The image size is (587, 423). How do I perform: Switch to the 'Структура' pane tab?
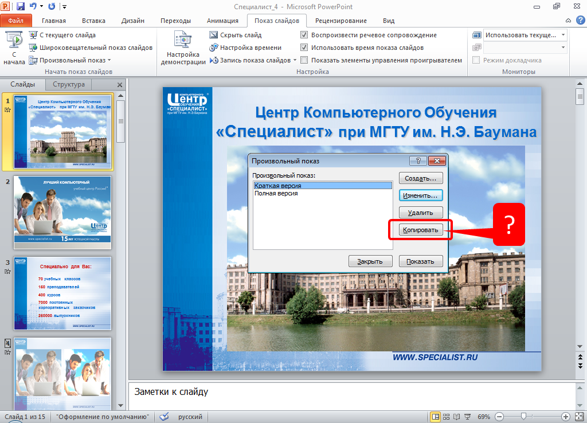click(x=68, y=84)
